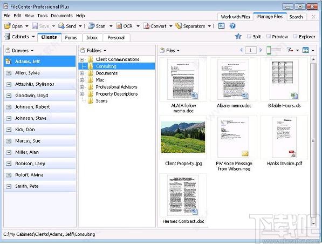Expand the Client Communications folder
Viewport: 322px width, 244px height.
coord(82,59)
